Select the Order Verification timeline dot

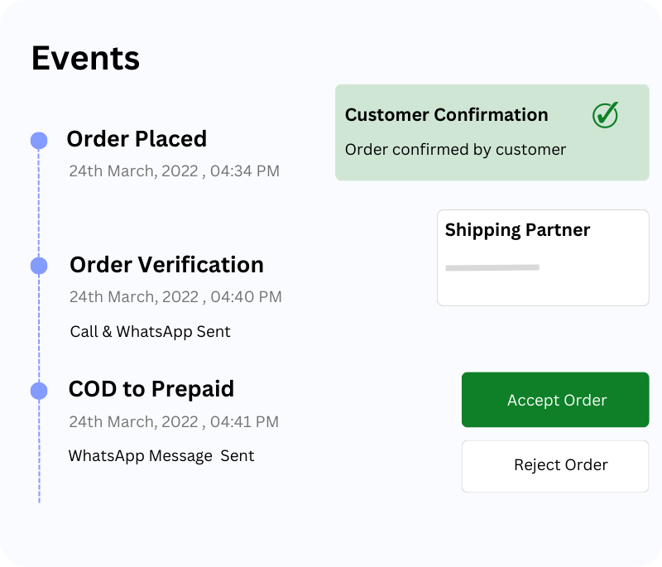click(x=39, y=266)
